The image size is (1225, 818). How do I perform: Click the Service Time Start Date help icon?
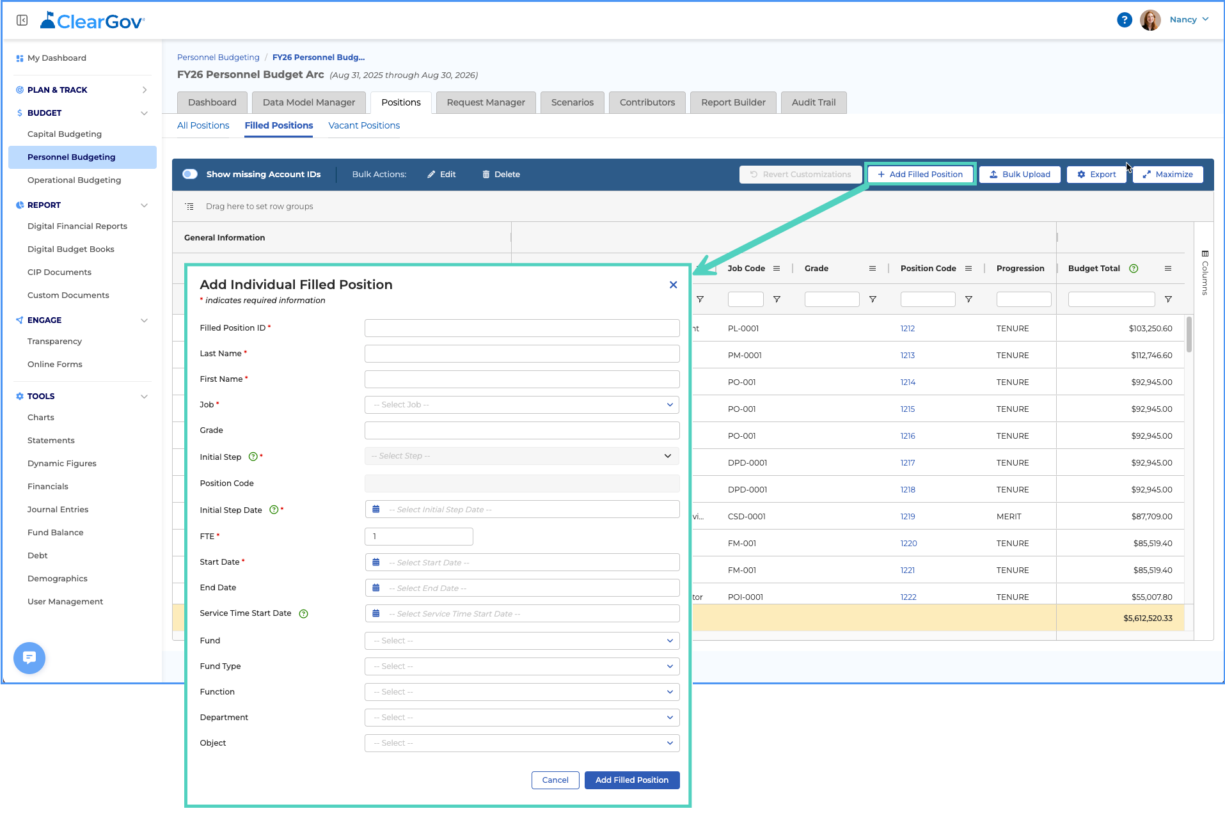(x=304, y=614)
